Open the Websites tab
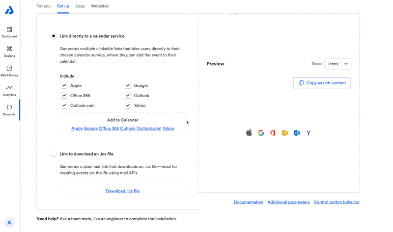393x232 pixels. click(x=100, y=6)
